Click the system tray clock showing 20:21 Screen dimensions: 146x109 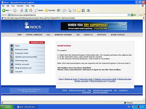pos(142,107)
